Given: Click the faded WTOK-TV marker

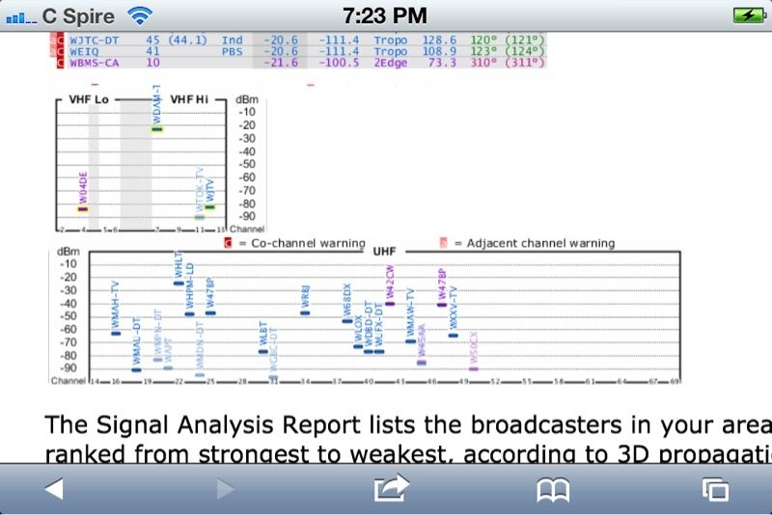Looking at the screenshot, I should click(x=200, y=217).
